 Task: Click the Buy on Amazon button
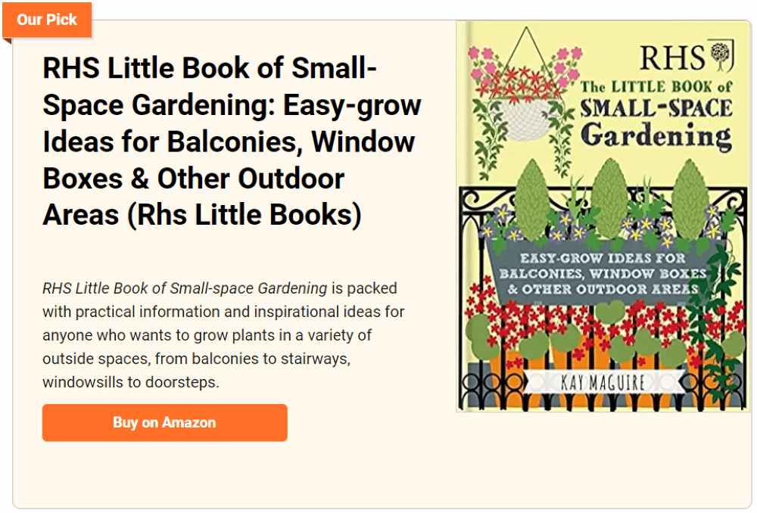(x=164, y=422)
